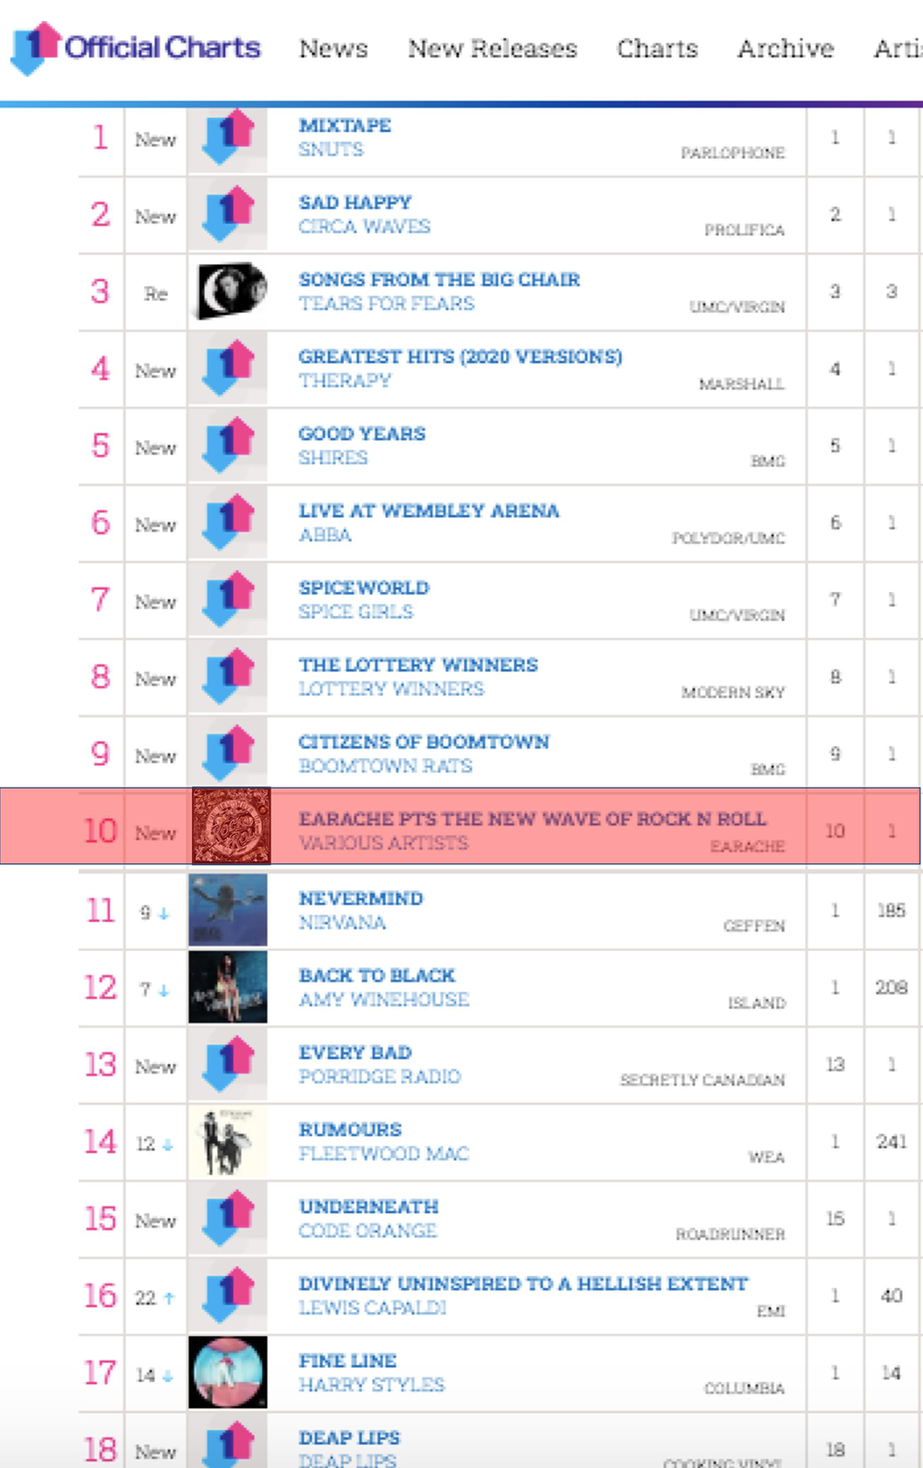Click Back To Black album cover
The width and height of the screenshot is (923, 1468).
228,987
